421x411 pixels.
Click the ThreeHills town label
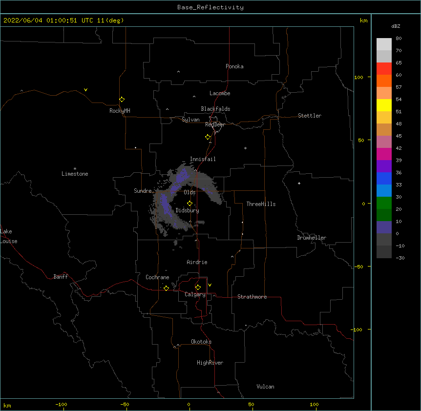(261, 204)
